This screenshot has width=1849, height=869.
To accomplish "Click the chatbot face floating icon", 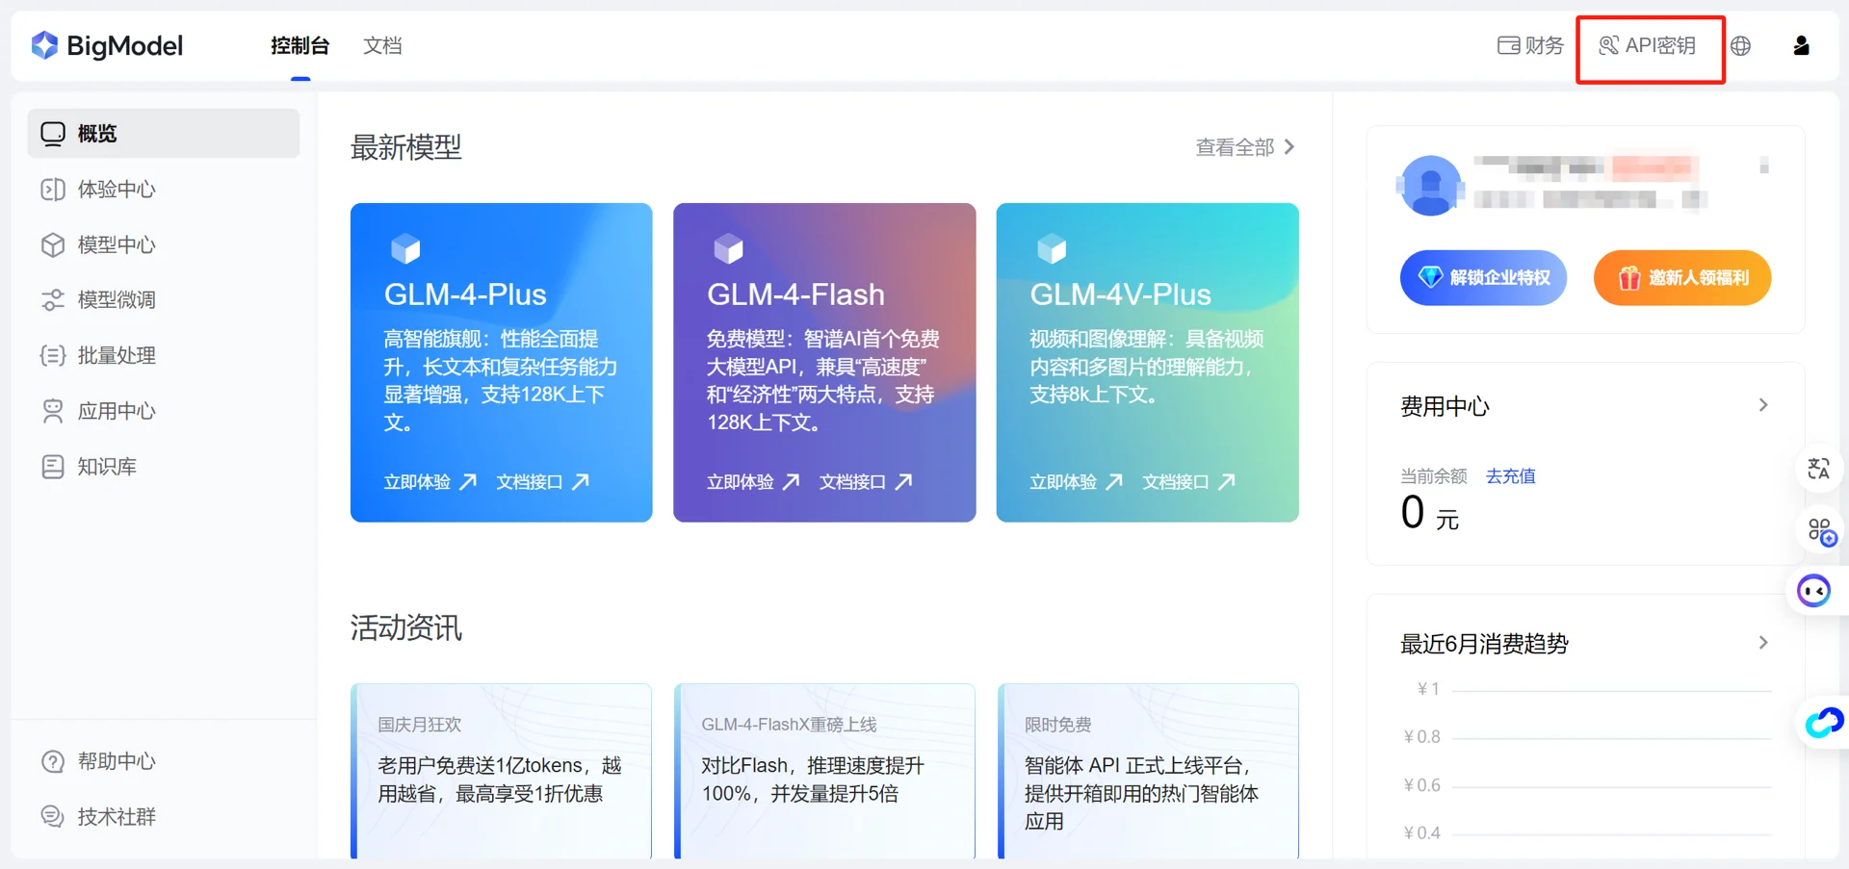I will 1814,590.
